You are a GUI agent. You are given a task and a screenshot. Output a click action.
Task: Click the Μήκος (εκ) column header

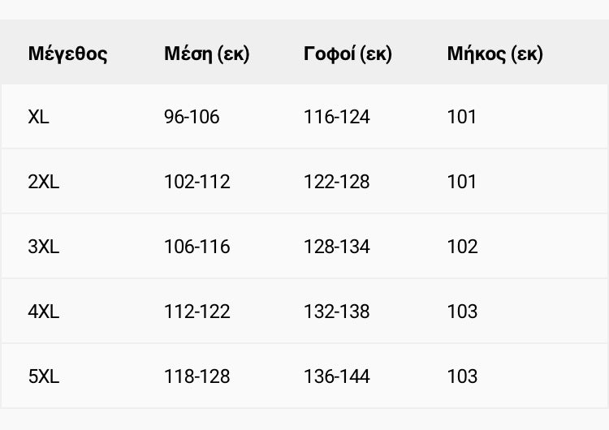tap(495, 54)
